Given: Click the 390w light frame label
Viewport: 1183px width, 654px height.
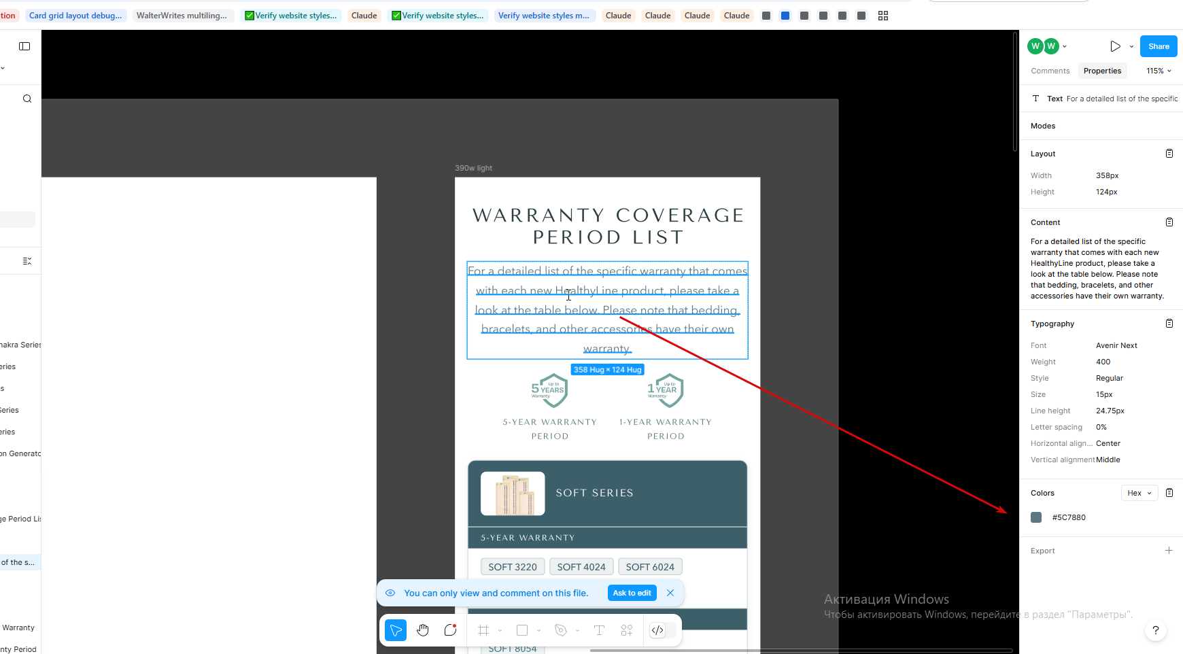Looking at the screenshot, I should [473, 168].
